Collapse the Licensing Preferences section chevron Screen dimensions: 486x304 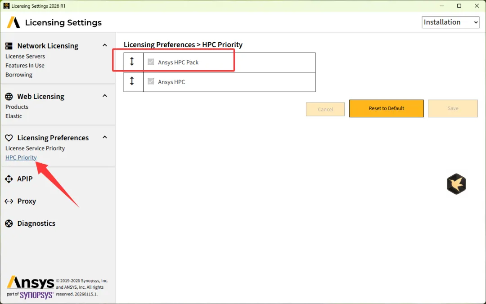[x=105, y=137]
